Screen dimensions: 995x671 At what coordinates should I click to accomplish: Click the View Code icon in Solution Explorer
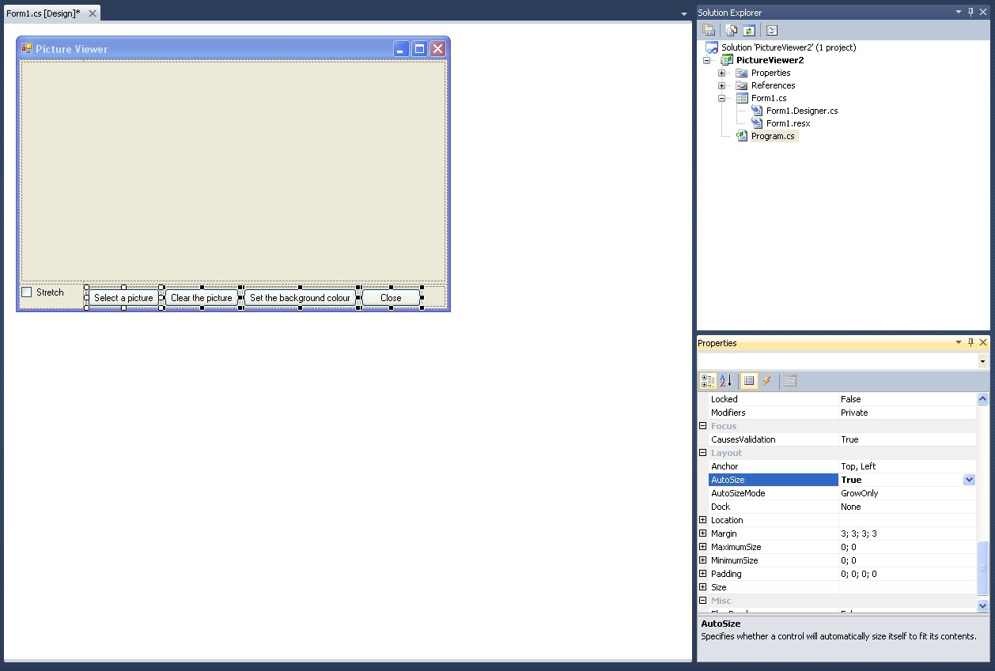pyautogui.click(x=772, y=30)
